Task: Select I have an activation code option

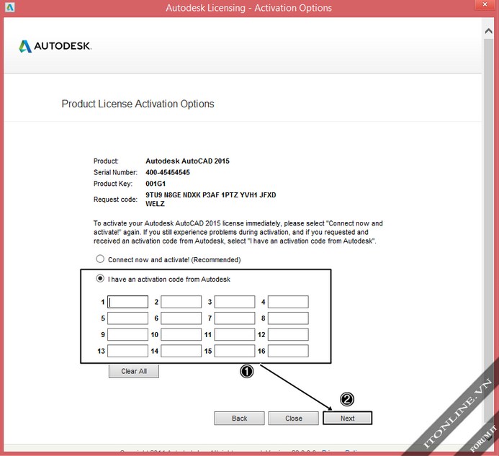Action: pos(100,279)
